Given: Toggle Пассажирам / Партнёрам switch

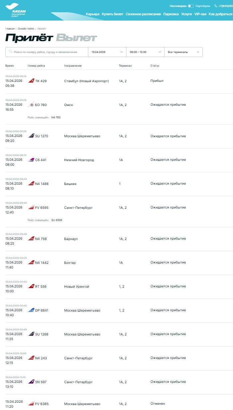Looking at the screenshot, I should tap(191, 6).
